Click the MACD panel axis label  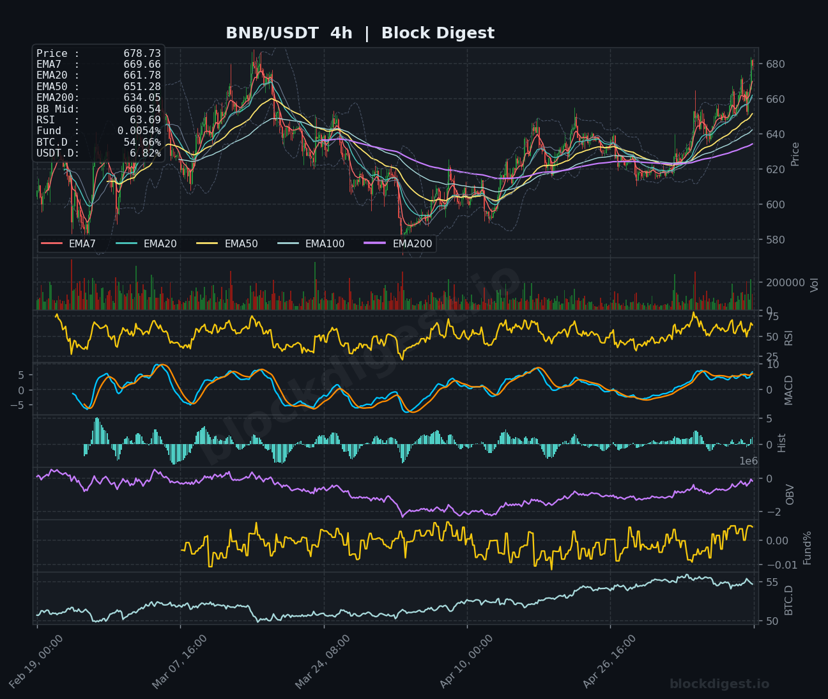(789, 390)
